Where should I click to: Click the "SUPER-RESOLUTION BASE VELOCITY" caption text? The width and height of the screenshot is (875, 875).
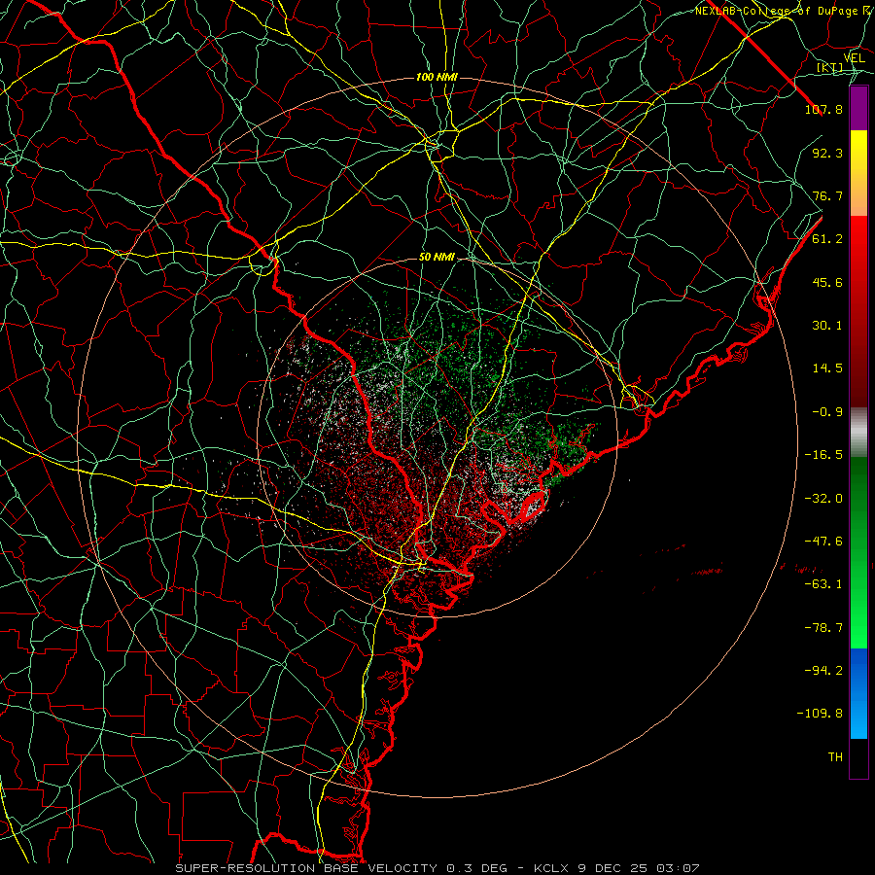(x=306, y=868)
